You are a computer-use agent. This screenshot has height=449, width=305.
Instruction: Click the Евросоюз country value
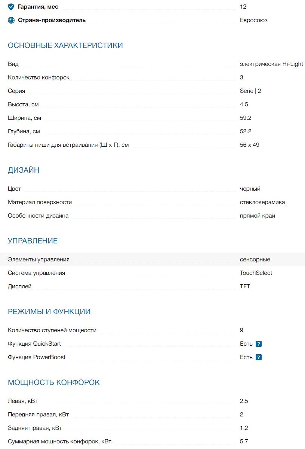(x=254, y=20)
